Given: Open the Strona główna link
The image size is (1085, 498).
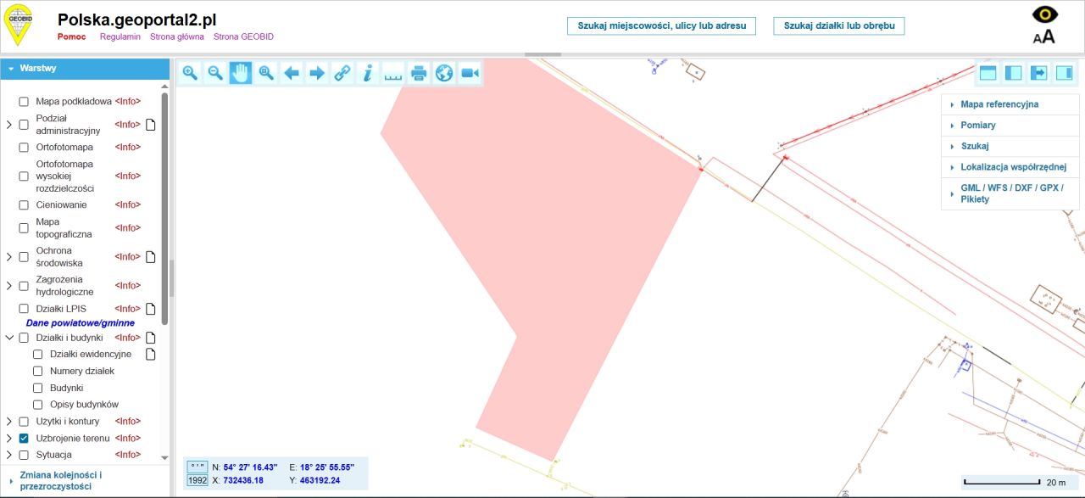Looking at the screenshot, I should pyautogui.click(x=177, y=37).
